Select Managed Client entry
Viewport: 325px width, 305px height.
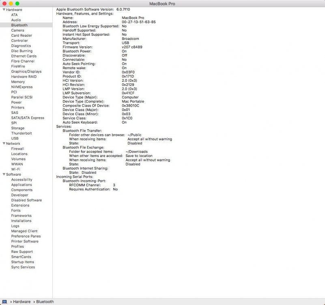point(24,231)
